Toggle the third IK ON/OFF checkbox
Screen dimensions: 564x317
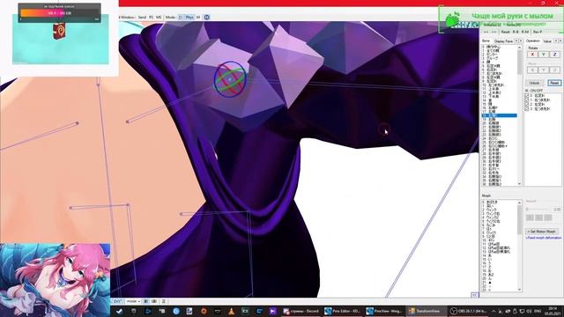click(527, 104)
